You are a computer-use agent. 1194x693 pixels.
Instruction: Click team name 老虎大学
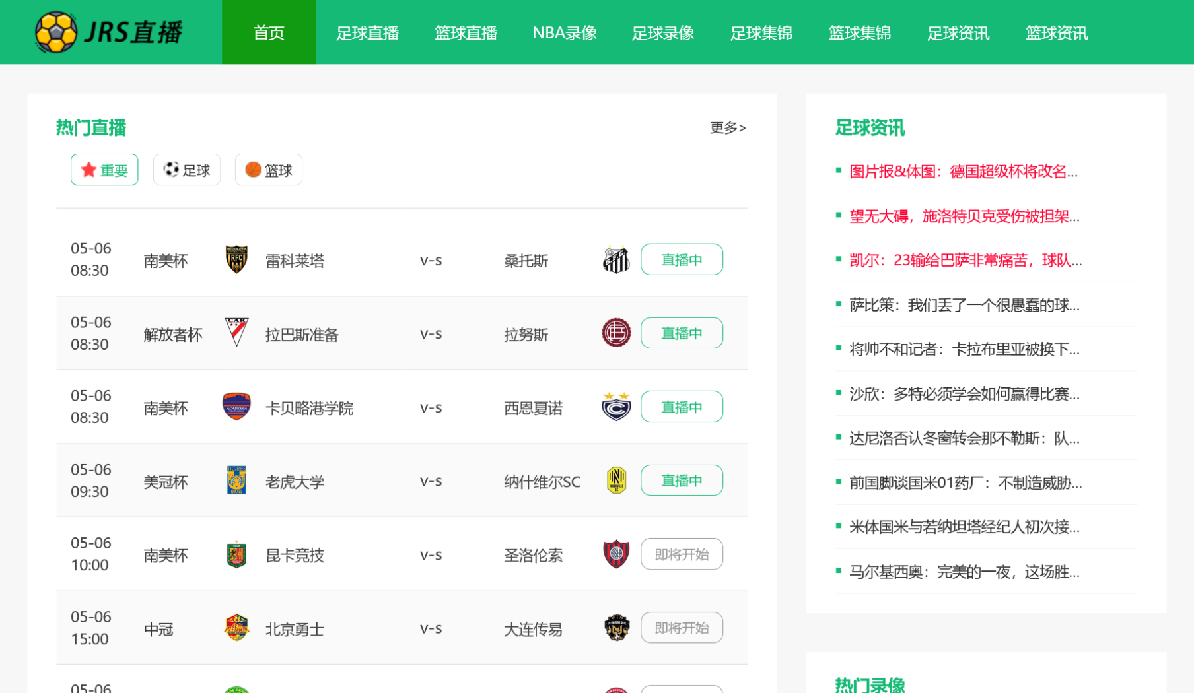click(295, 482)
